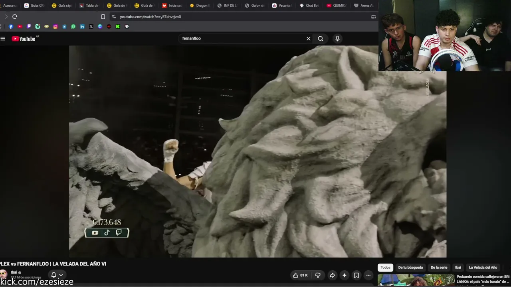
Task: View site information icon beside the URL
Action: 114,17
